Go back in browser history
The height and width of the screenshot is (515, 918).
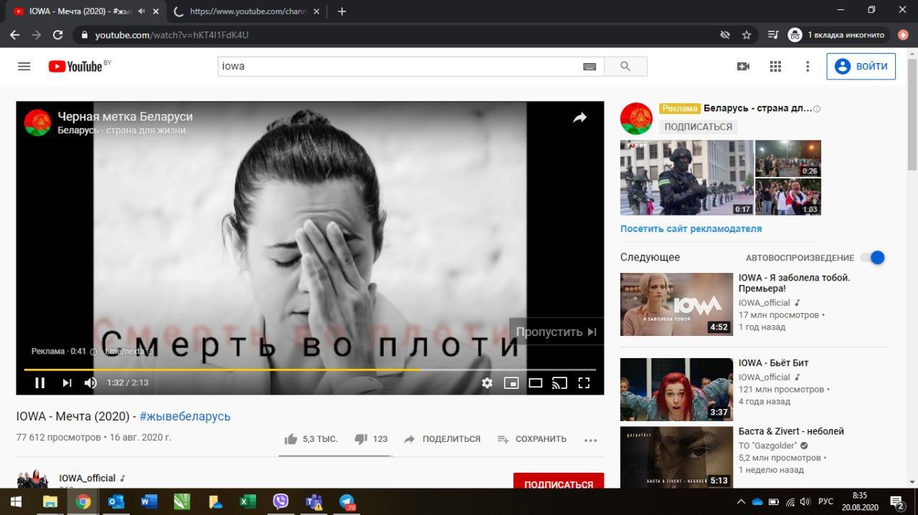14,34
